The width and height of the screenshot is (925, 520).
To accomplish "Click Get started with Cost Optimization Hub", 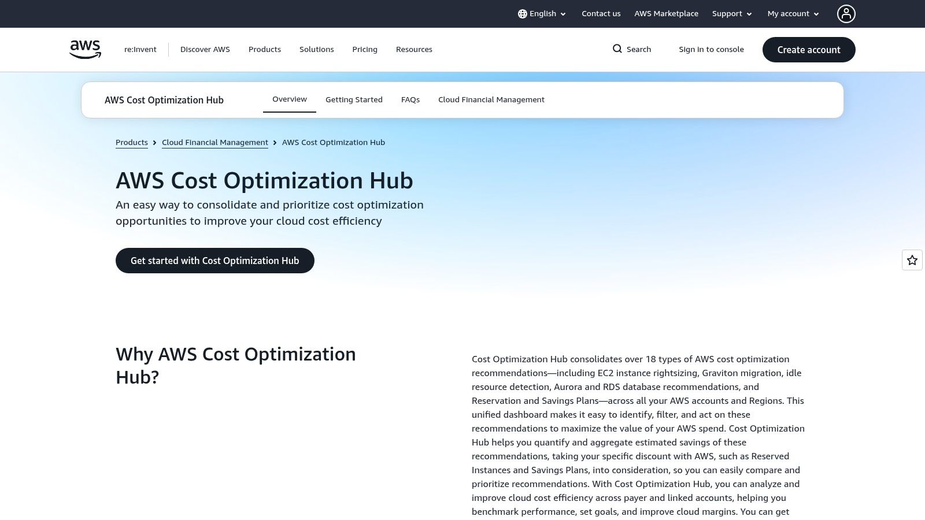I will [x=215, y=261].
